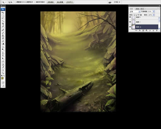Select the Brush tool
The height and width of the screenshot is (129, 161).
click(x=3, y=33)
